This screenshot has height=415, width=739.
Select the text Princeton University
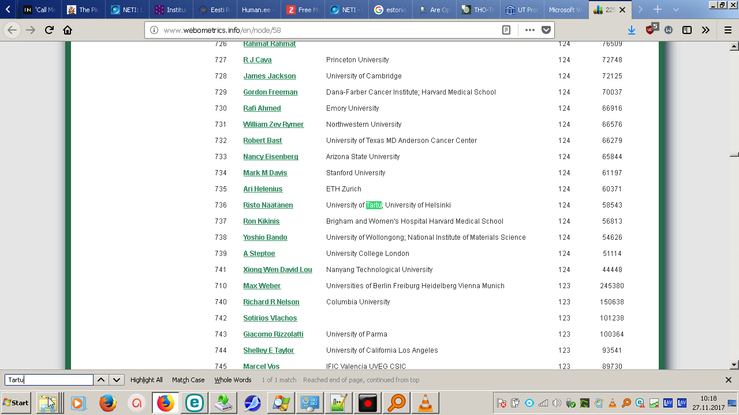pos(357,60)
